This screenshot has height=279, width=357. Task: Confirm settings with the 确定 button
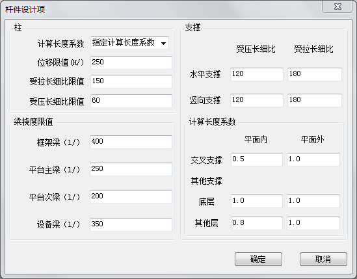click(258, 259)
